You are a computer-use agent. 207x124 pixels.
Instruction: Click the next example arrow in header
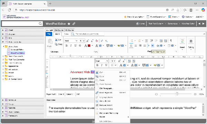(x=204, y=24)
